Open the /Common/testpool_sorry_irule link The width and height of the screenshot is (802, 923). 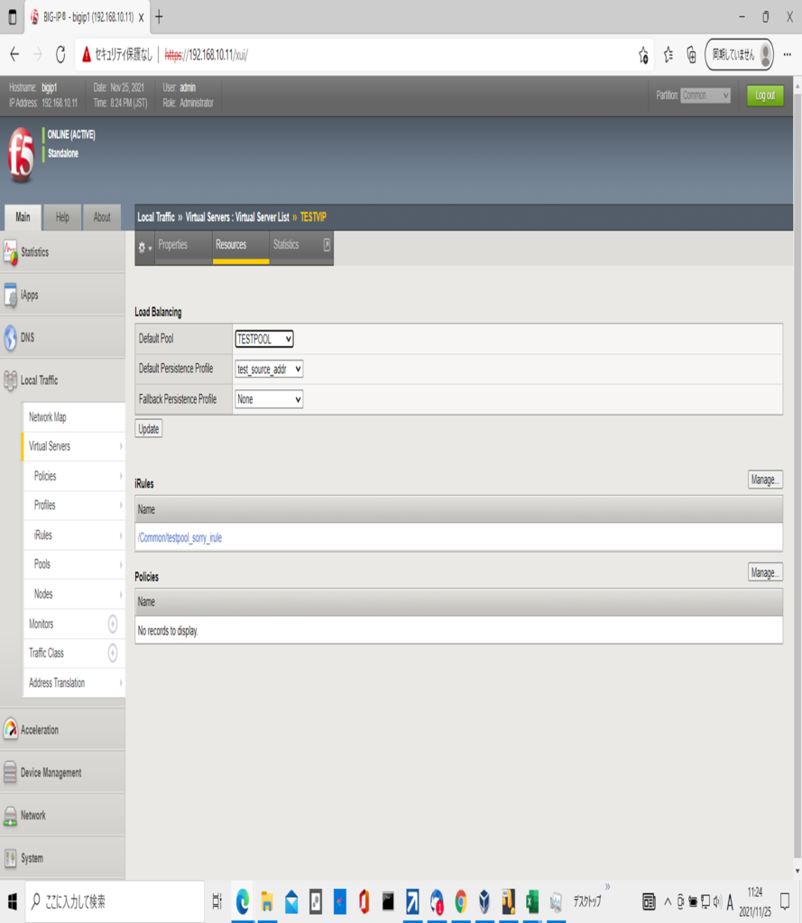(180, 538)
